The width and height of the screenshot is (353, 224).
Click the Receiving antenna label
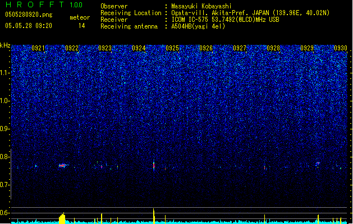point(129,26)
